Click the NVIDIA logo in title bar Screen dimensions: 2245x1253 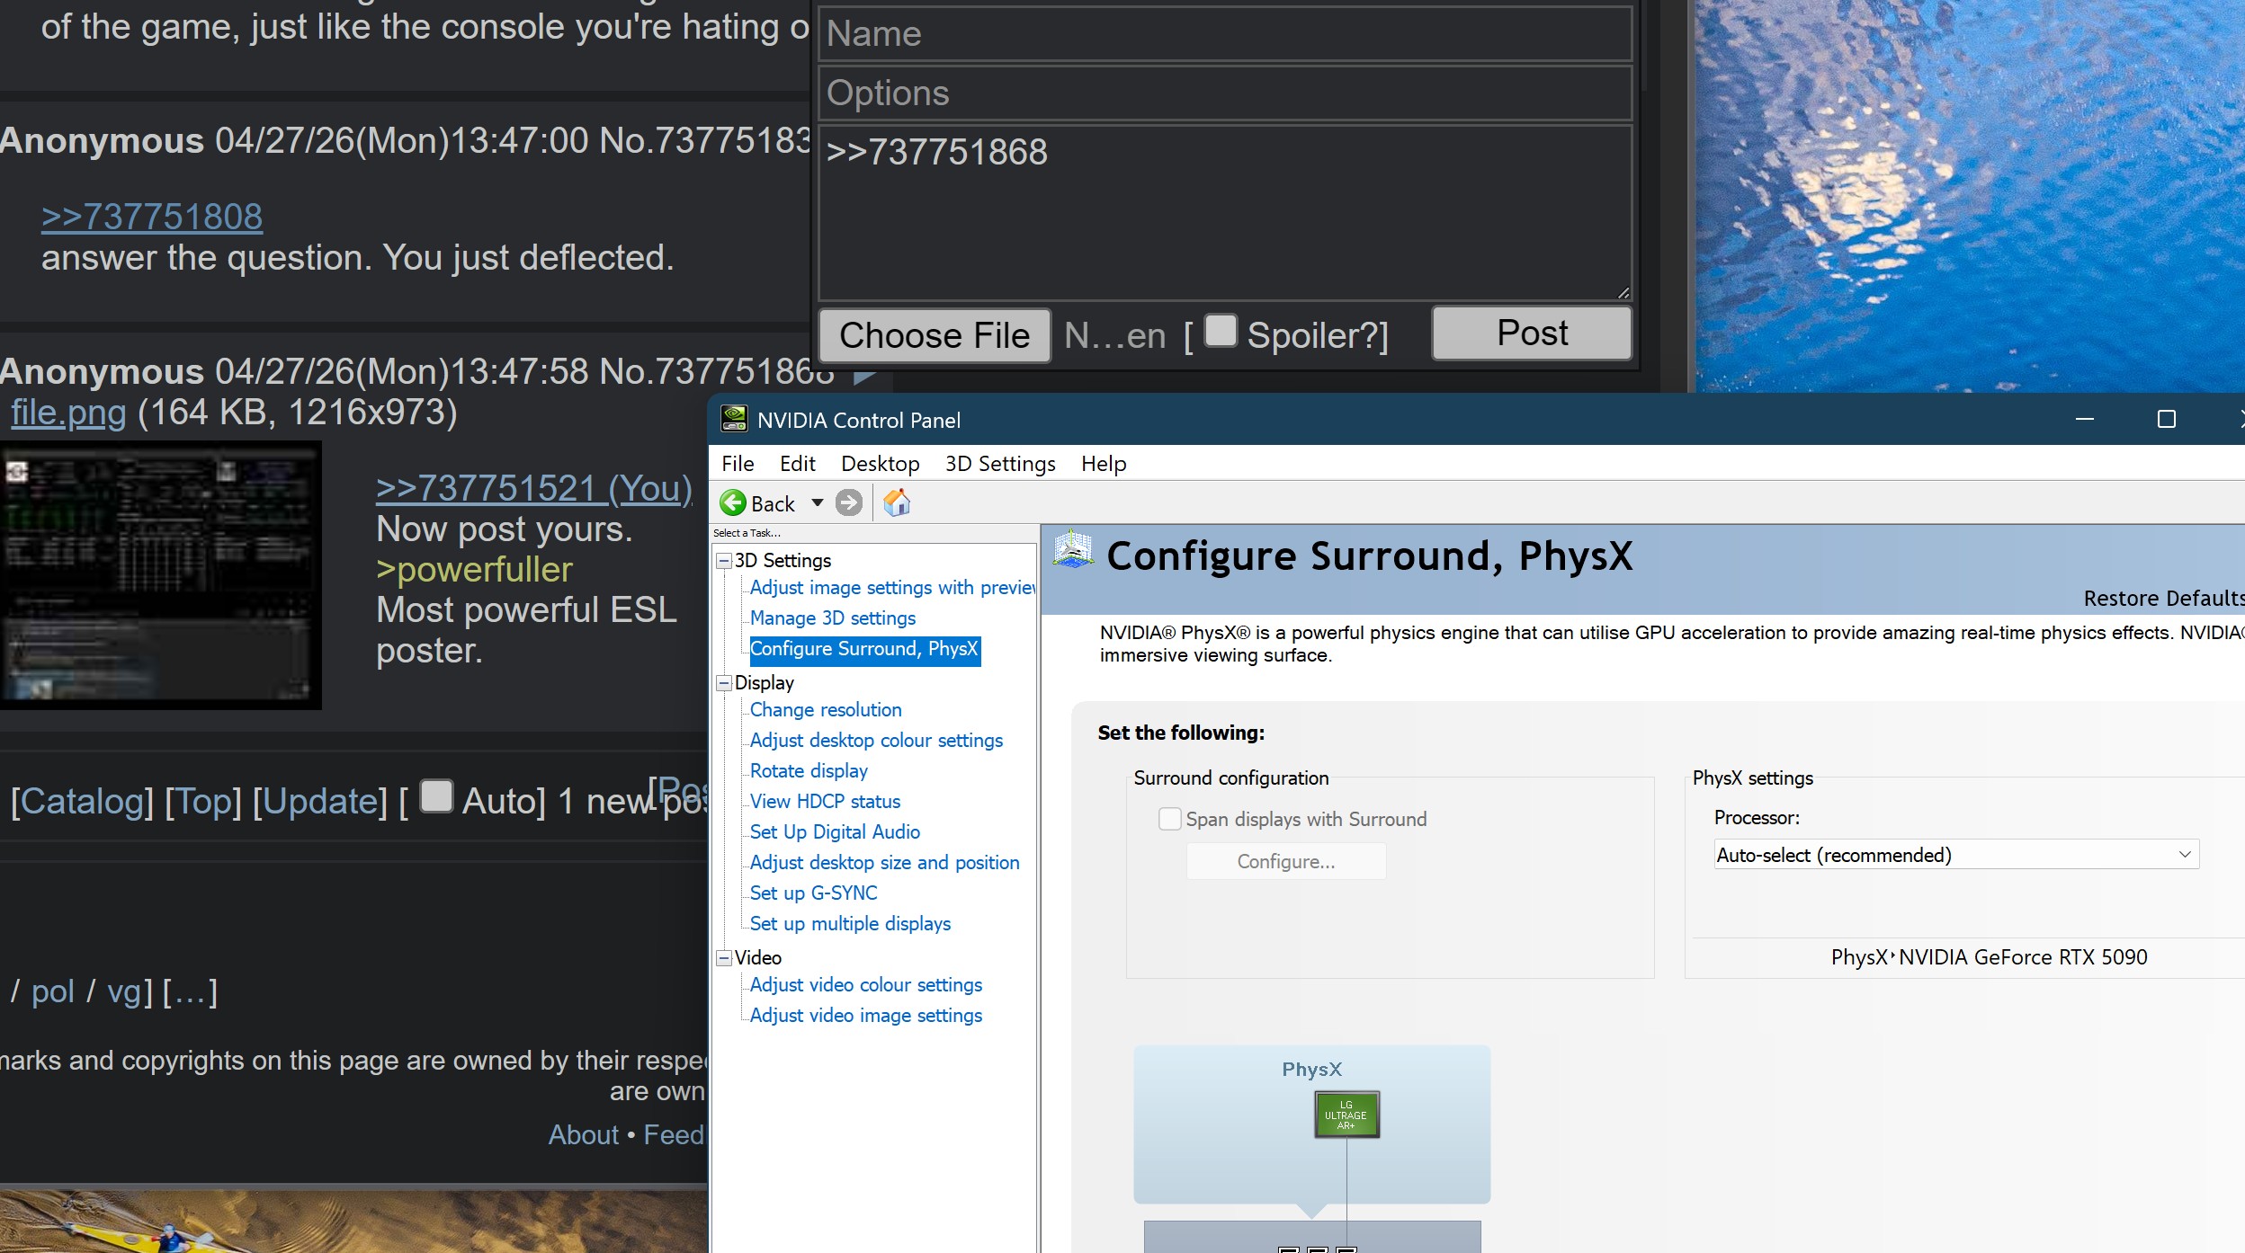735,420
